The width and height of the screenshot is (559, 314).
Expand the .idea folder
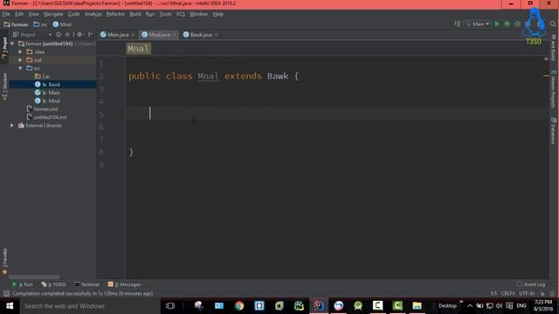point(20,51)
